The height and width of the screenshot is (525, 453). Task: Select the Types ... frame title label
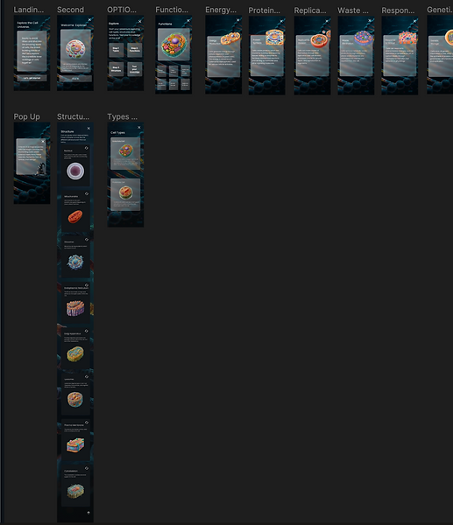(123, 116)
